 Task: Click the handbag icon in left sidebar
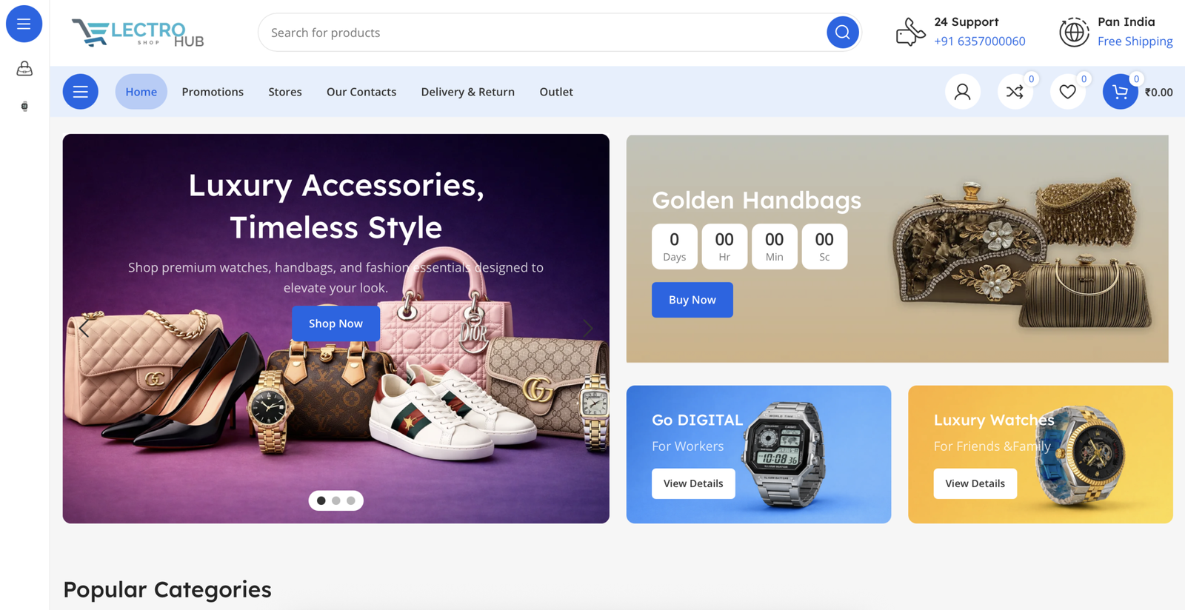tap(24, 69)
